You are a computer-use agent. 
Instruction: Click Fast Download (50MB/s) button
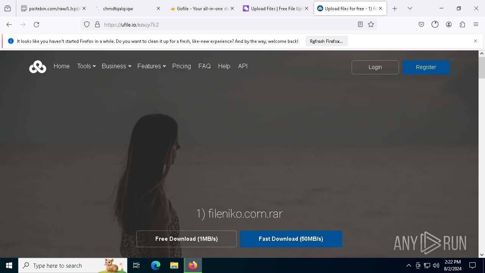click(291, 239)
